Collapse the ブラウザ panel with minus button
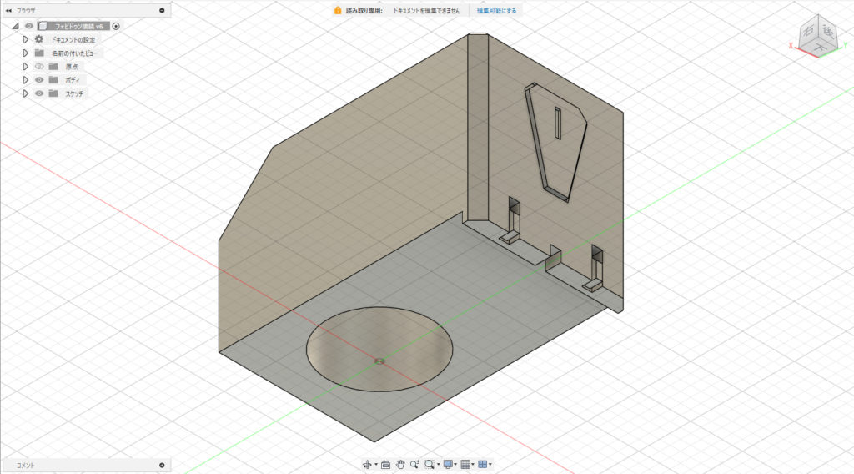 [162, 10]
